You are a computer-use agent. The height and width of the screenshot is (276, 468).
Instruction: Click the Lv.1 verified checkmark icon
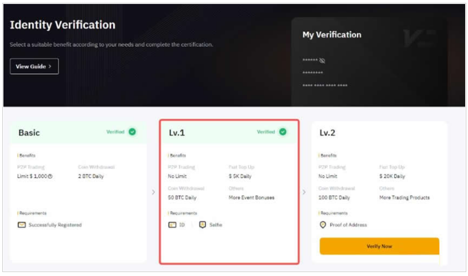[x=282, y=132]
